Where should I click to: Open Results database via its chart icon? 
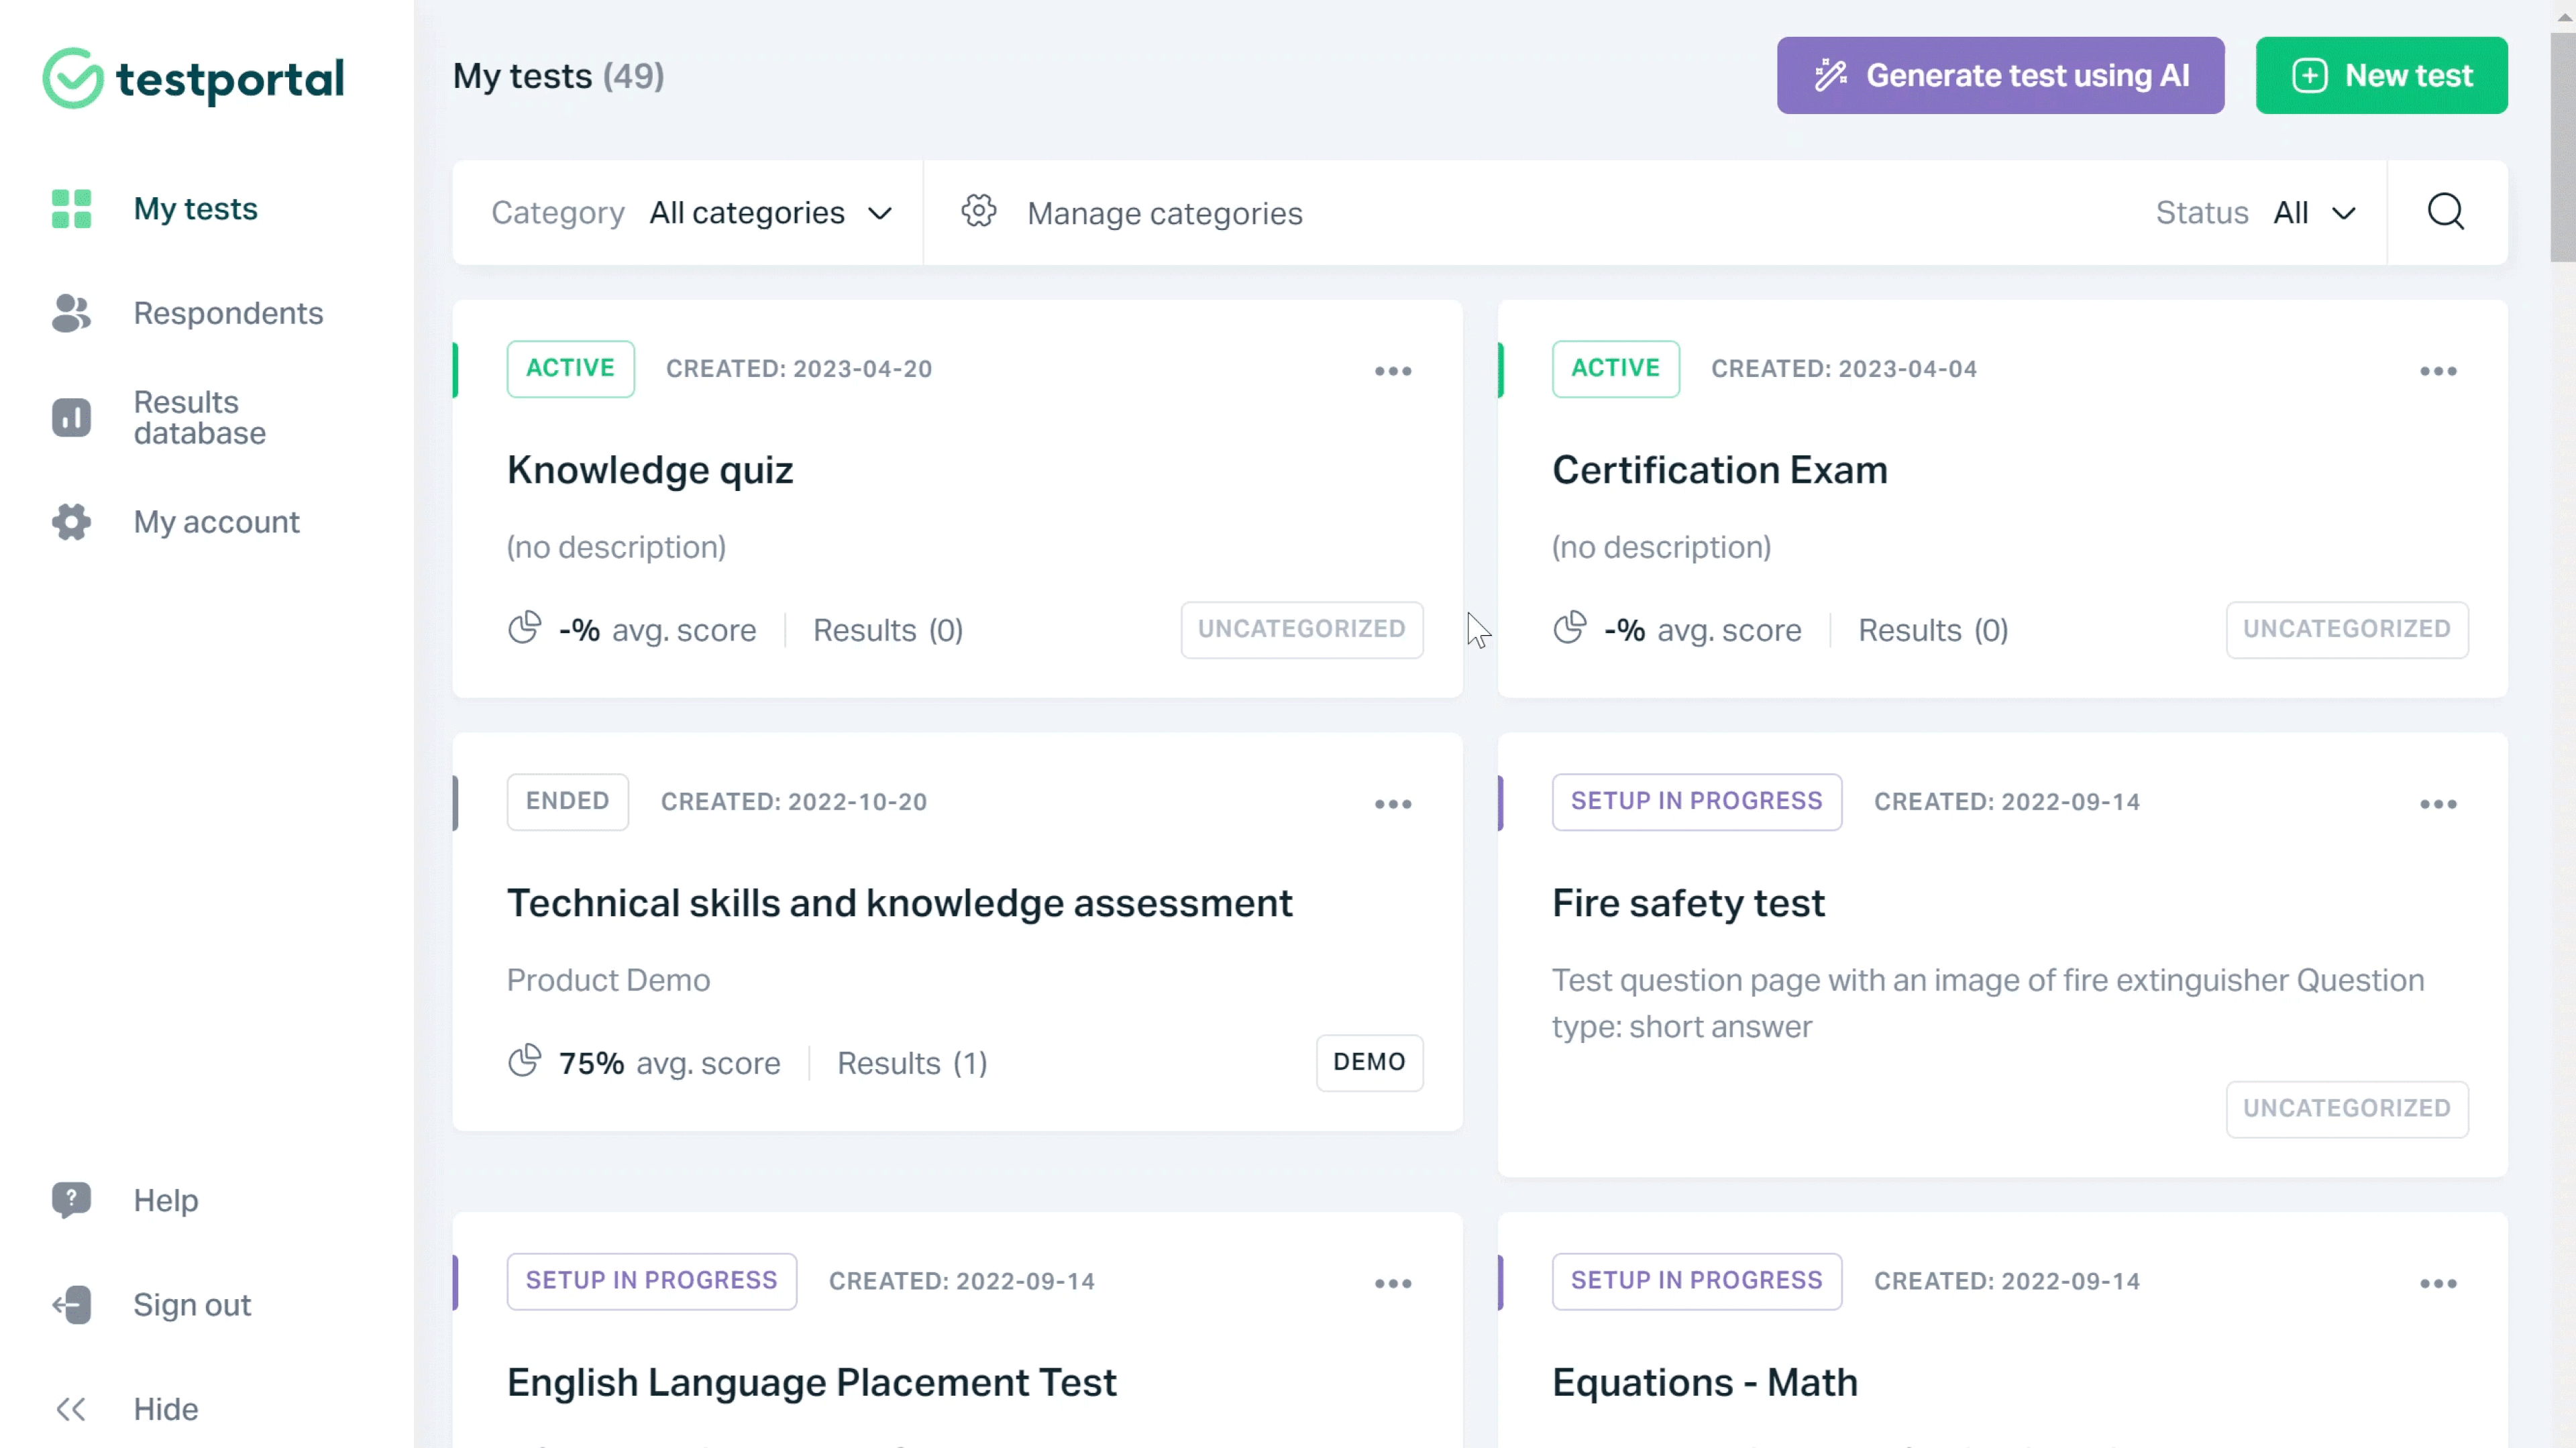point(70,417)
